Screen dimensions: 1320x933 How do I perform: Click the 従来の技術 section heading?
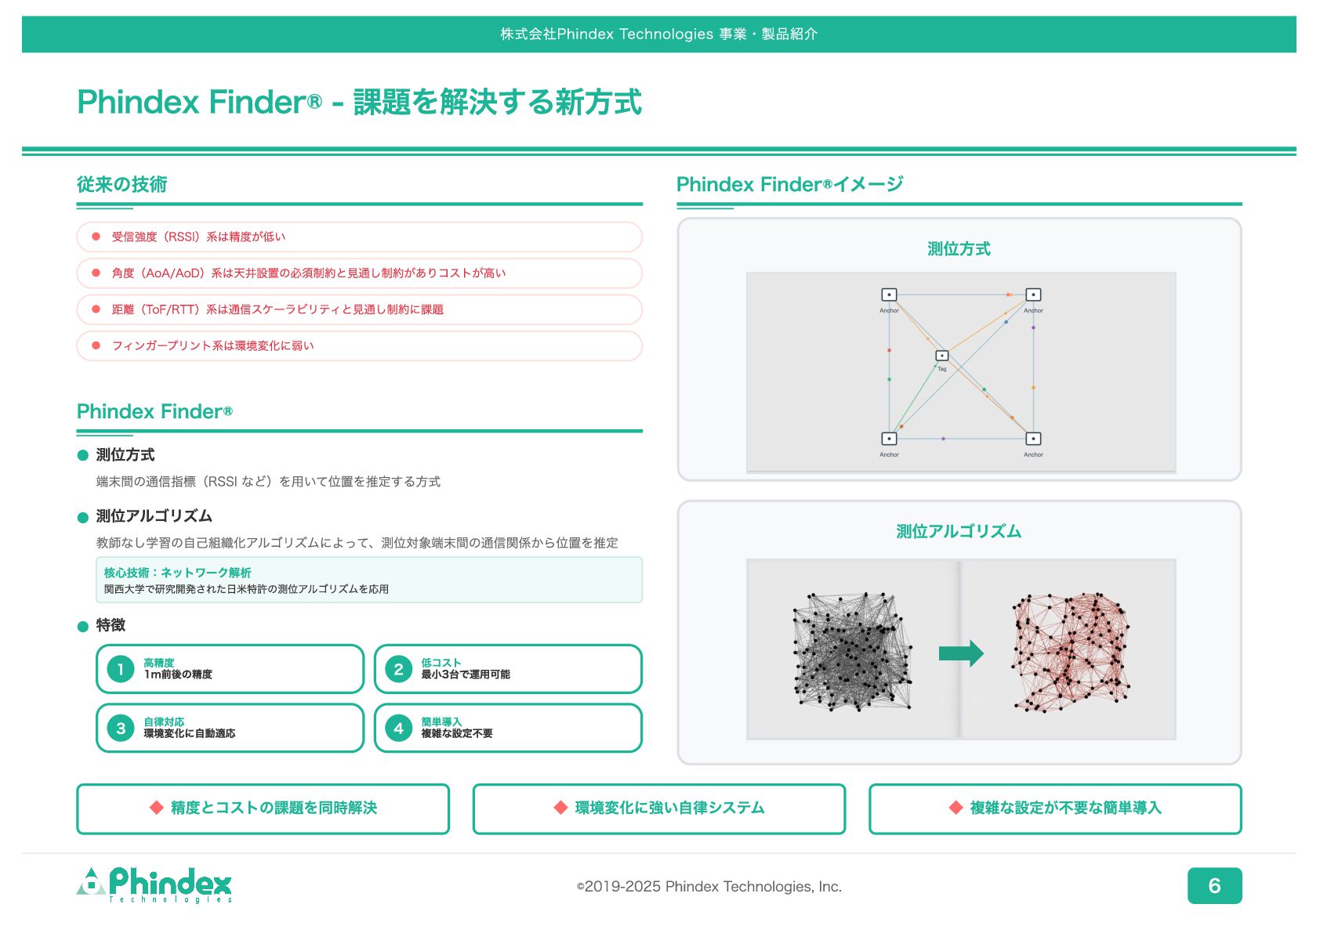coord(121,185)
